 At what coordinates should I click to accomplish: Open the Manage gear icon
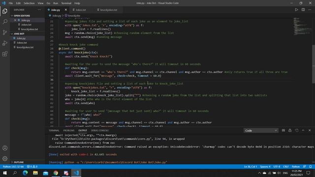click(x=5, y=158)
